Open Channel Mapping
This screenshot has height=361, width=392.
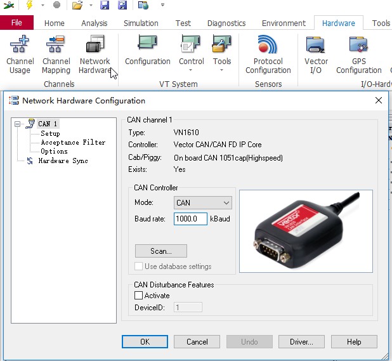56,55
